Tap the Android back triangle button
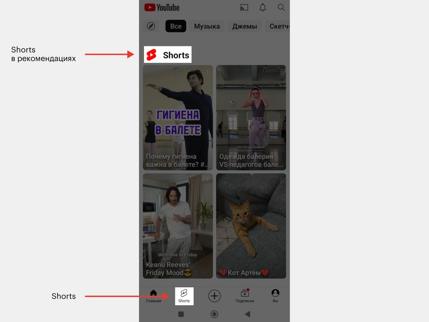Viewport: 429px width, 322px height. pyautogui.click(x=247, y=314)
